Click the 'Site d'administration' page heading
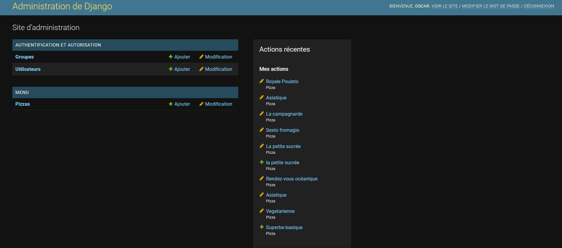 point(46,28)
